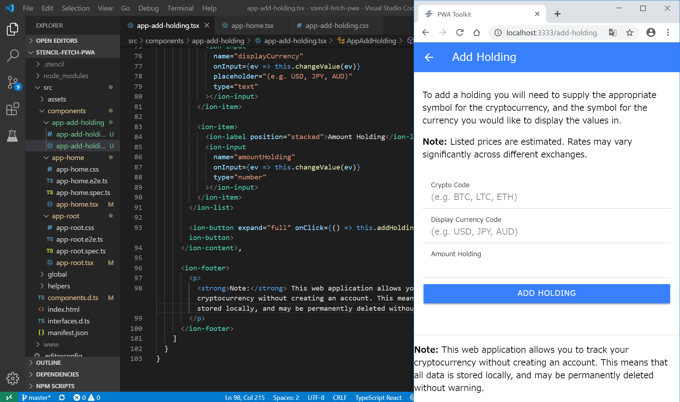Image resolution: width=680 pixels, height=402 pixels.
Task: Go back in the Chrome browser
Action: pyautogui.click(x=426, y=33)
